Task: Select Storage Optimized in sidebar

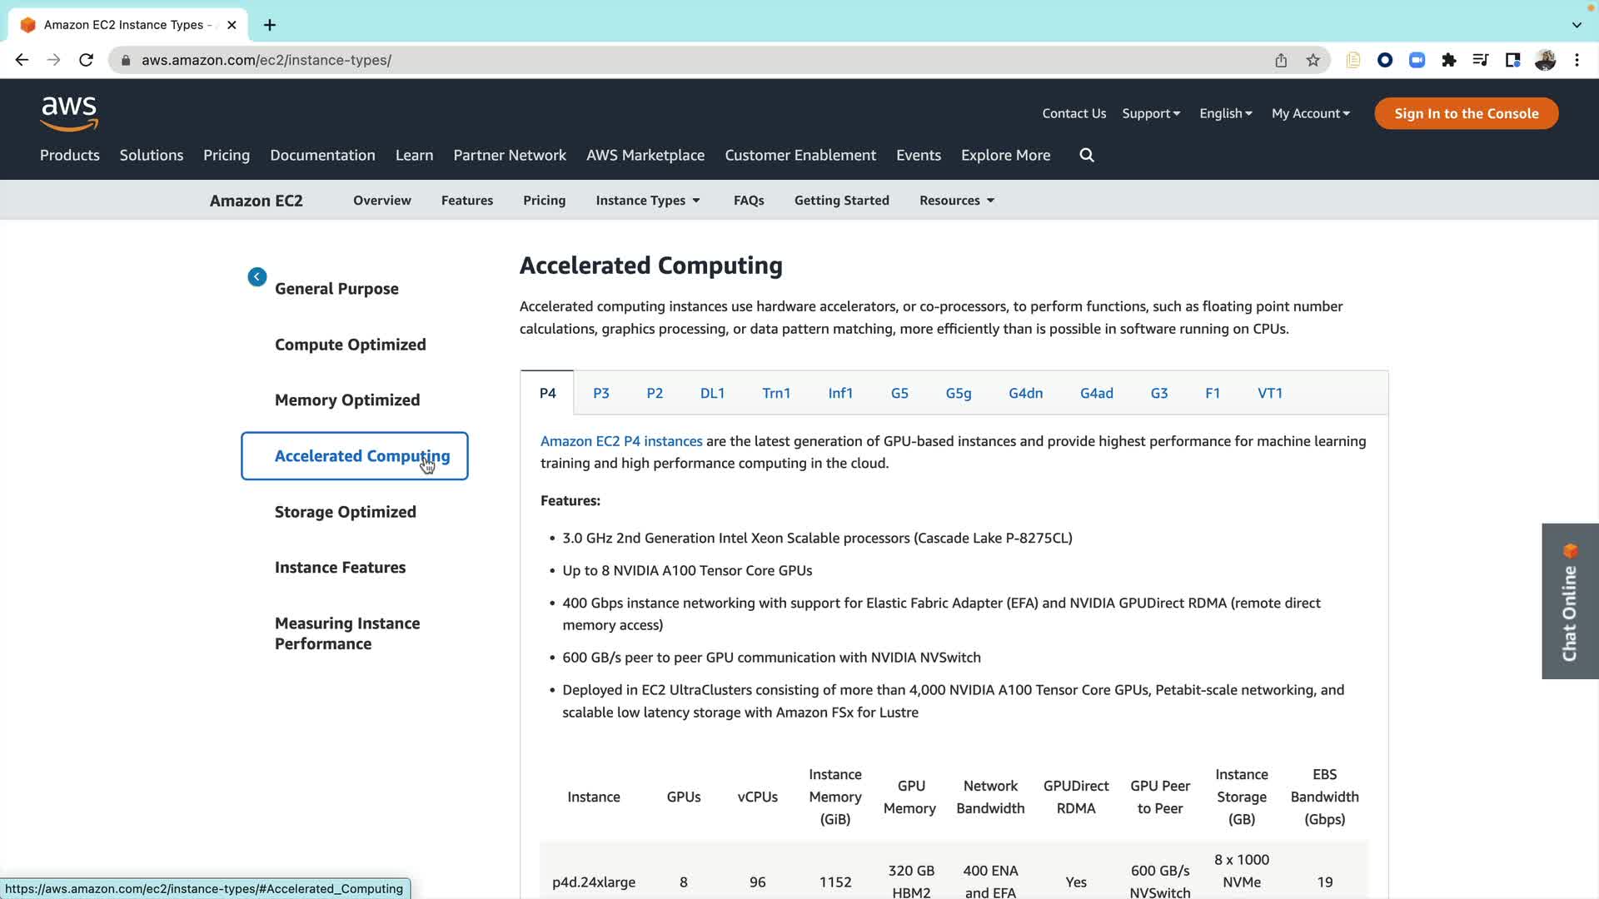Action: 346,512
